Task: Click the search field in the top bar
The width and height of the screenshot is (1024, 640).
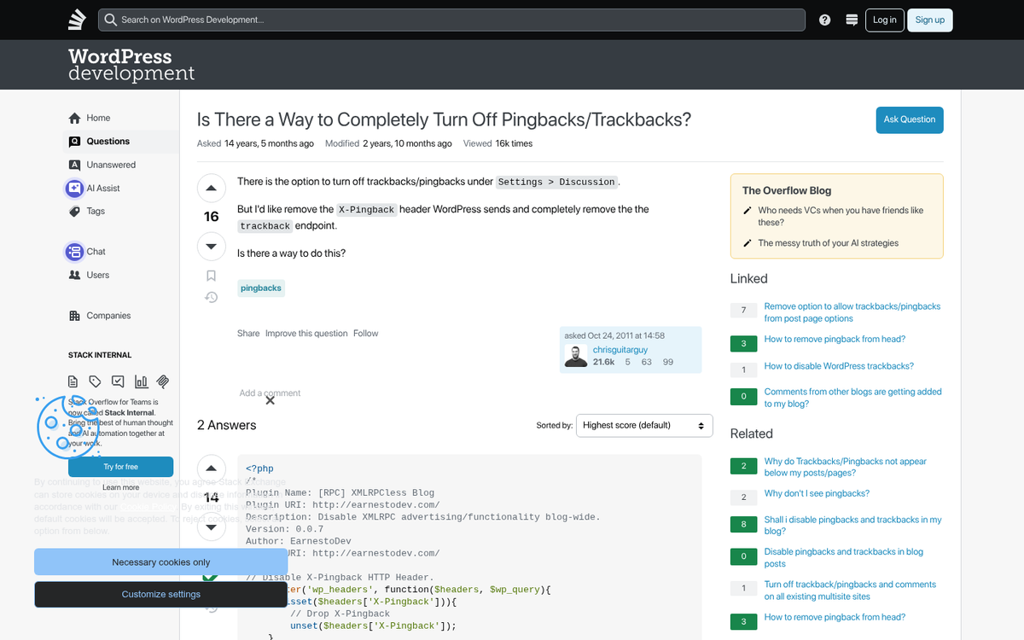Action: coord(452,20)
